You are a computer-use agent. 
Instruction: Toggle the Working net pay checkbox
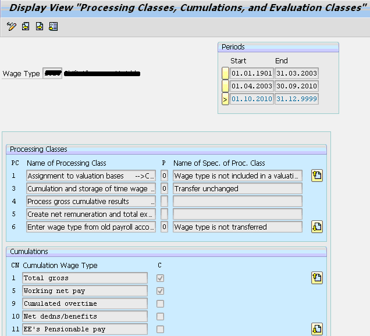pyautogui.click(x=160, y=291)
